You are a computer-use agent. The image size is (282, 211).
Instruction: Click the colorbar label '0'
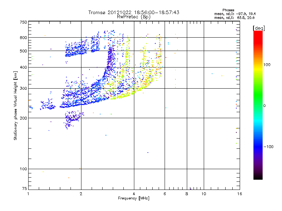click(264, 106)
